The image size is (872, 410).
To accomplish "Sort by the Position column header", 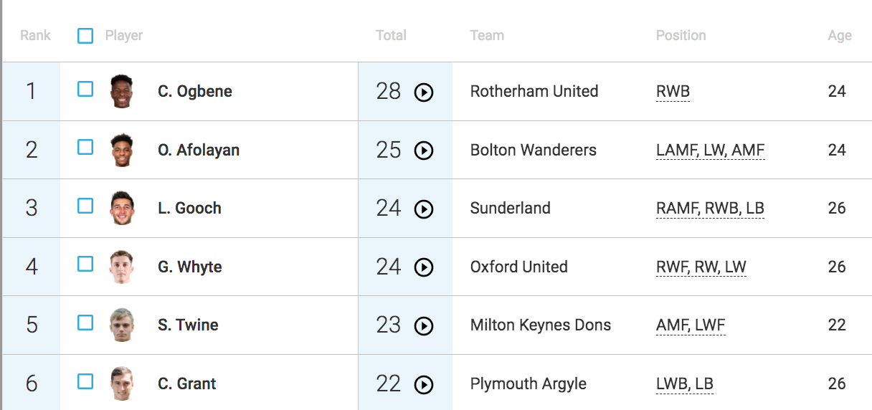I will tap(681, 35).
